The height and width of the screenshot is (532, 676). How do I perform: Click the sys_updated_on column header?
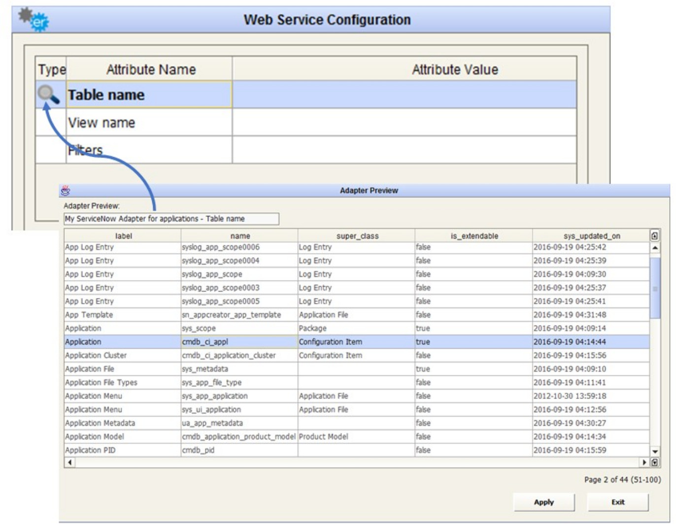click(x=591, y=236)
